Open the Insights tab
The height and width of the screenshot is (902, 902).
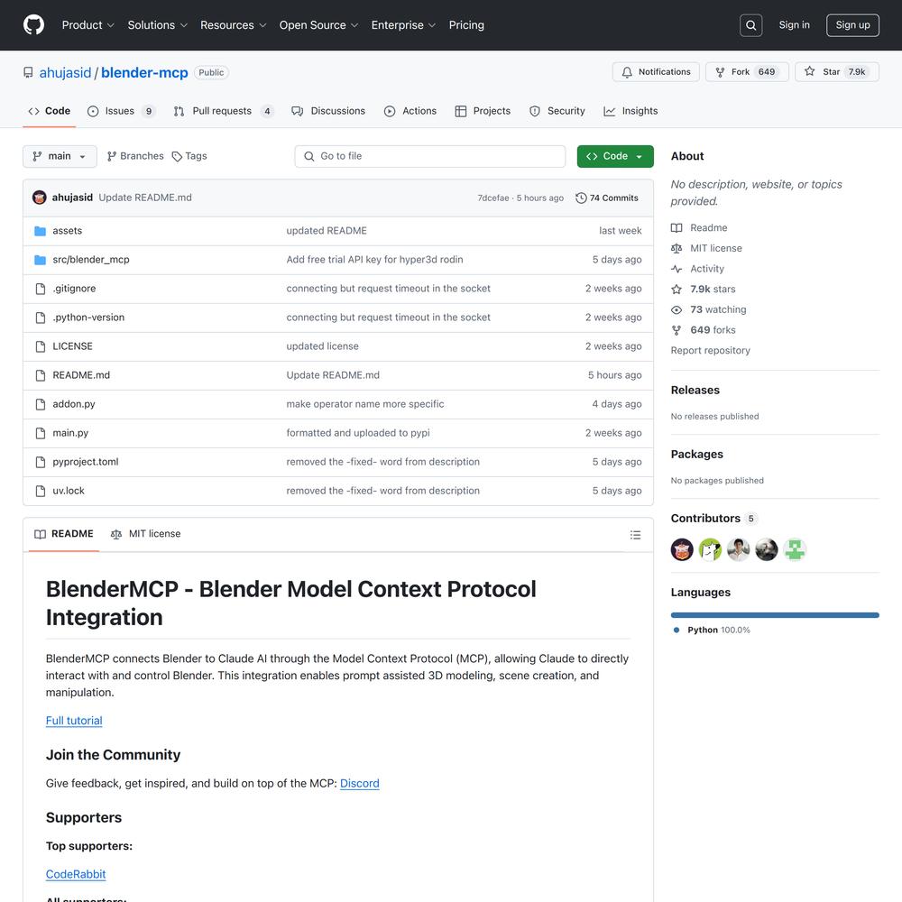(x=630, y=111)
